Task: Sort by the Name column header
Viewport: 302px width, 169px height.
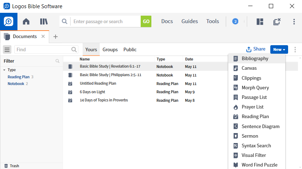Action: point(85,59)
